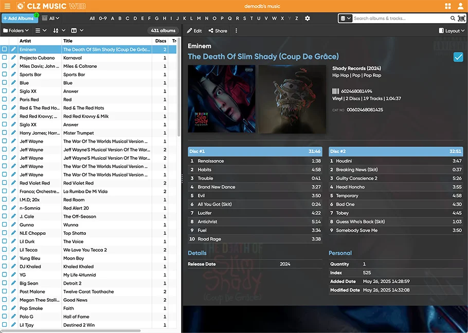The width and height of the screenshot is (468, 333).
Task: Tick the checkbox for Lil Tecca
Action: pyautogui.click(x=5, y=250)
